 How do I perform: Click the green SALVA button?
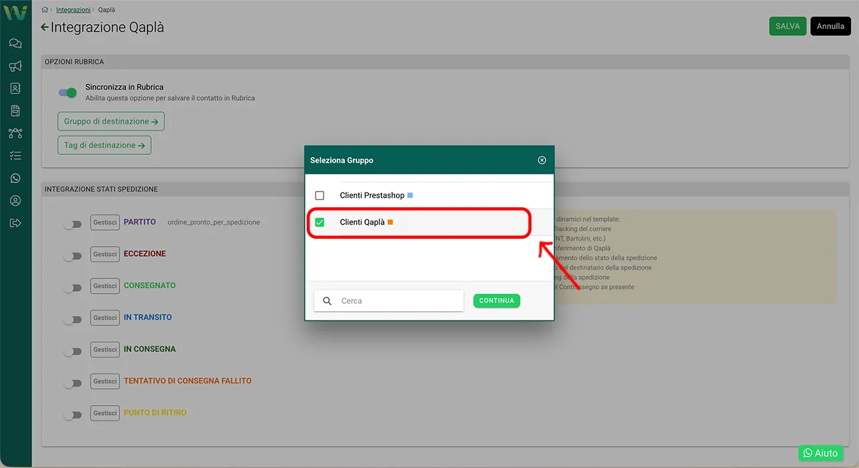pyautogui.click(x=787, y=26)
